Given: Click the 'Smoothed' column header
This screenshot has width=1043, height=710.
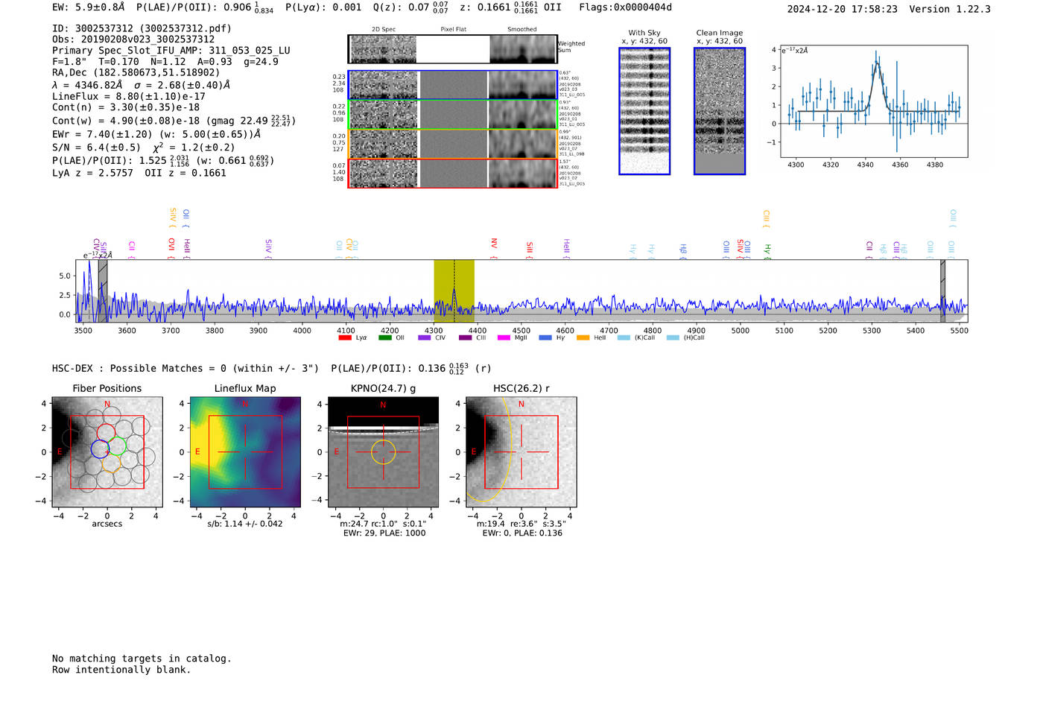Looking at the screenshot, I should [x=522, y=30].
